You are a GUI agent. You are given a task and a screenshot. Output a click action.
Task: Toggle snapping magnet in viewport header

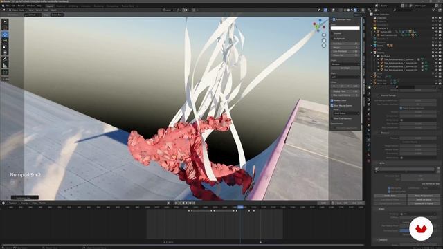pos(184,10)
